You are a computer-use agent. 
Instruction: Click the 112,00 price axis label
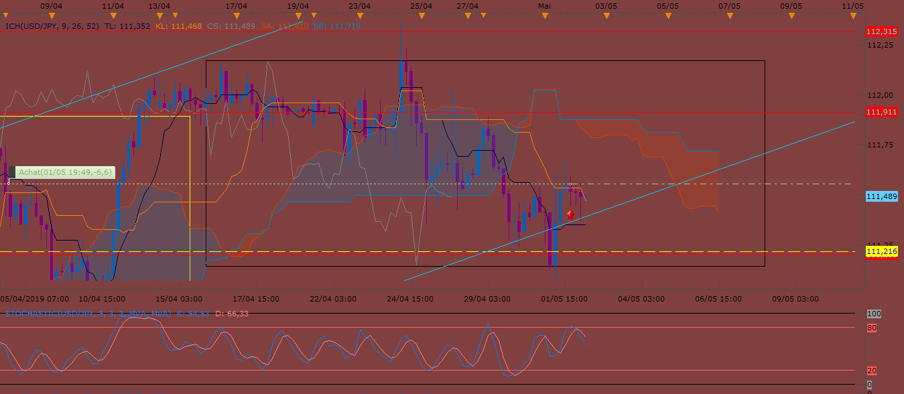point(881,95)
